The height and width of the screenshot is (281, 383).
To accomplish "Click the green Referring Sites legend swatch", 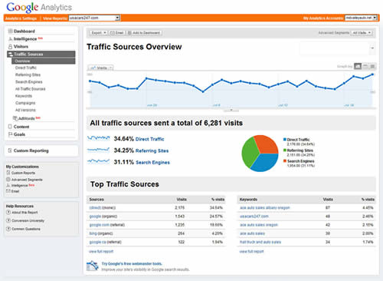I will click(285, 150).
